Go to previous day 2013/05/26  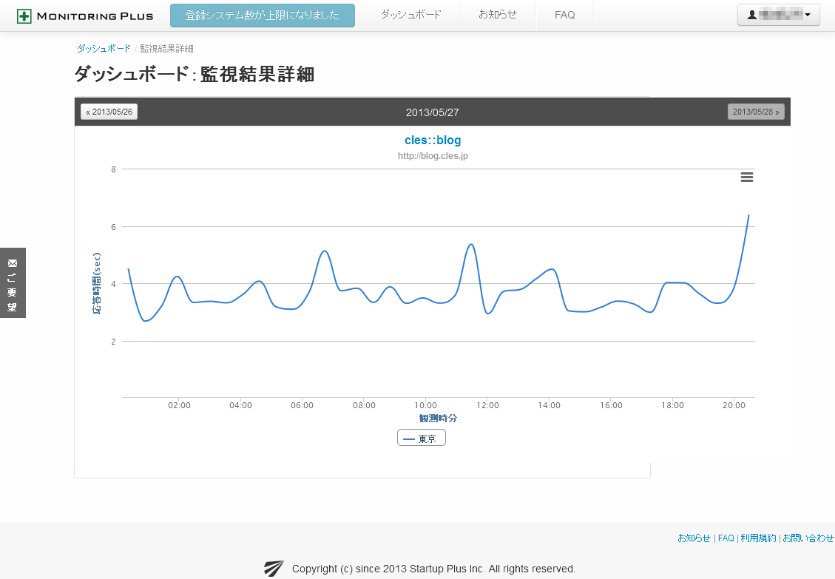[109, 112]
